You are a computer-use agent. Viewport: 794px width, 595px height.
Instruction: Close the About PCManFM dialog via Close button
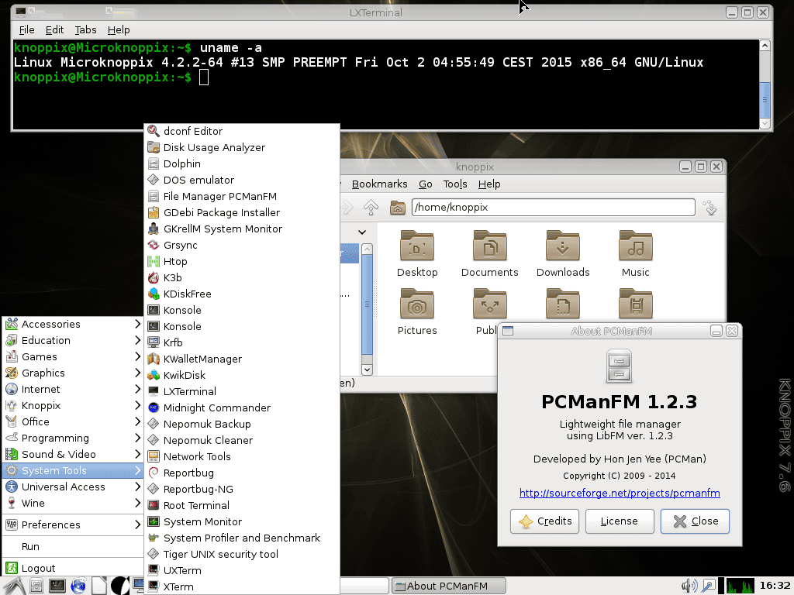point(695,521)
